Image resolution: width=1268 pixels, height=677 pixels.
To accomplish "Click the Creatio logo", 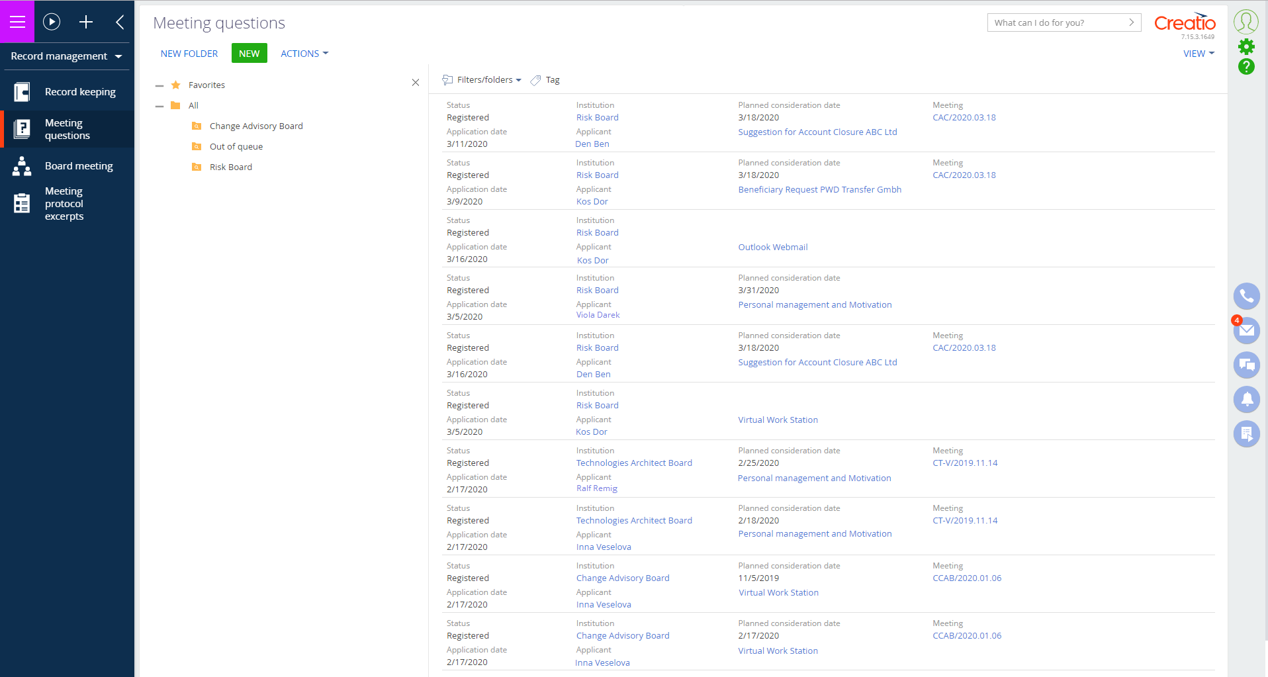I will coord(1185,23).
